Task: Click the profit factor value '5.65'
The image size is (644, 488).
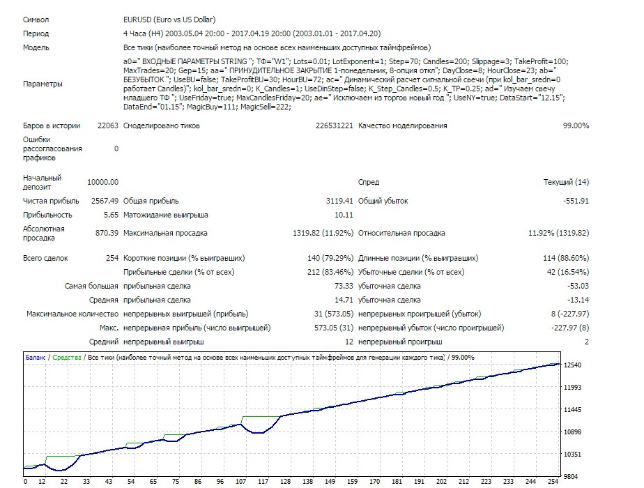Action: point(111,215)
